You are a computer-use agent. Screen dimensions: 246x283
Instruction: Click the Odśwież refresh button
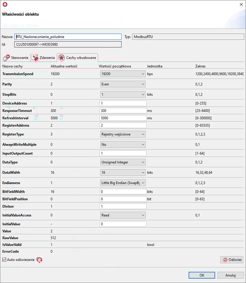(x=232, y=260)
